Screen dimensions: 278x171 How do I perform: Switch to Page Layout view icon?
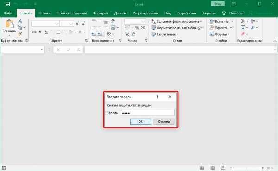(212, 168)
